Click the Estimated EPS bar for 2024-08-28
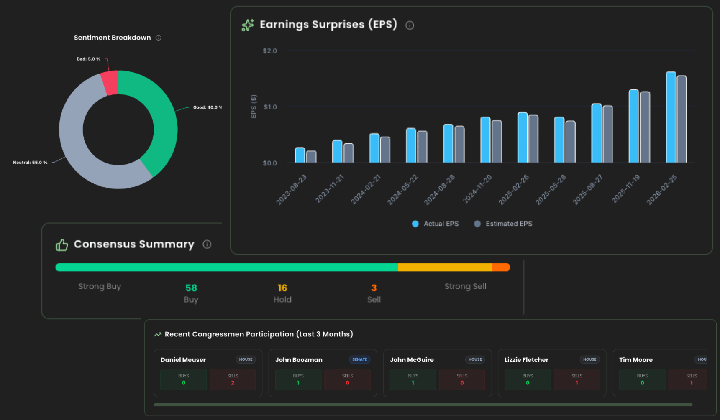The image size is (720, 420). tap(460, 145)
